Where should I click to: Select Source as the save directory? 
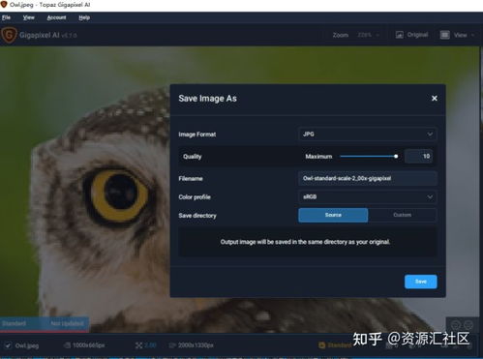point(333,215)
